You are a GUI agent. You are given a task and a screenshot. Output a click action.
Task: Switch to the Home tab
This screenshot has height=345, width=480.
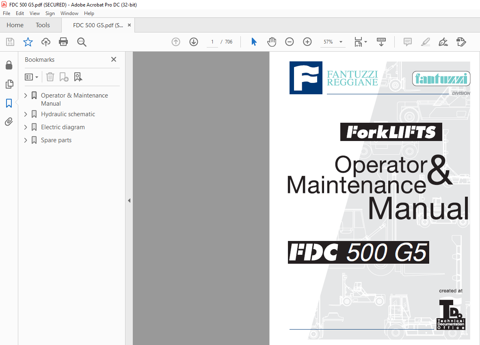point(15,25)
